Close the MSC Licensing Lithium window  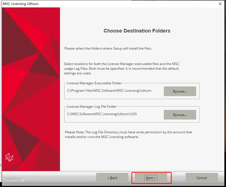click(220, 4)
